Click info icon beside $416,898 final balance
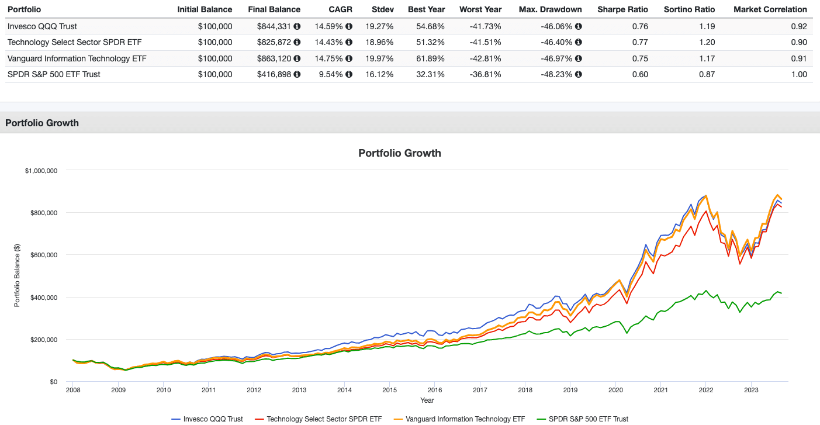The height and width of the screenshot is (425, 820). (x=297, y=74)
